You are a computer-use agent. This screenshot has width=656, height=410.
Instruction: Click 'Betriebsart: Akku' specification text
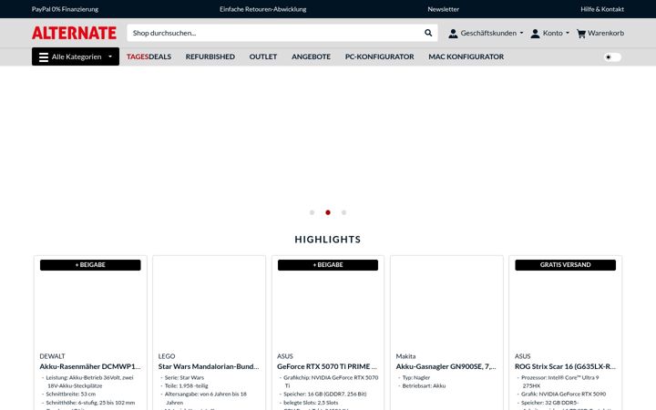coord(424,385)
